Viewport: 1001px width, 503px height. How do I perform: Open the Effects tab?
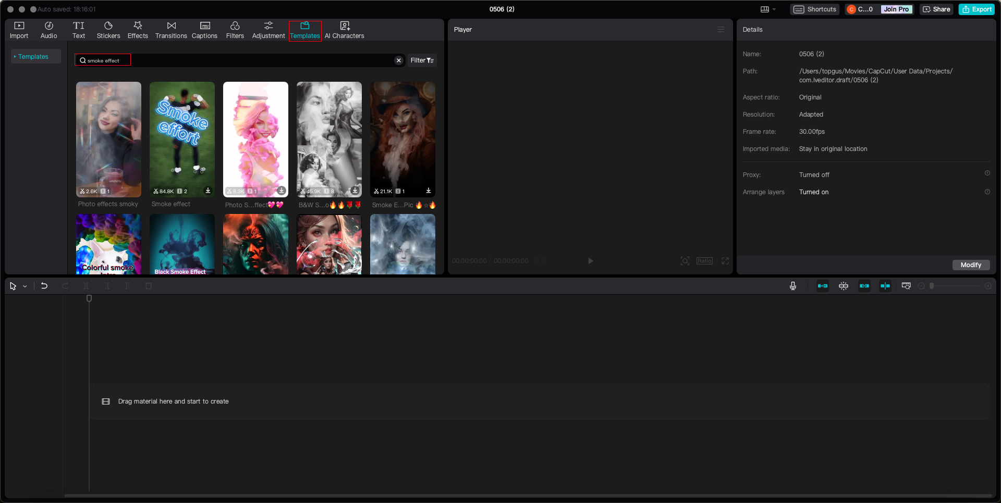pyautogui.click(x=138, y=30)
